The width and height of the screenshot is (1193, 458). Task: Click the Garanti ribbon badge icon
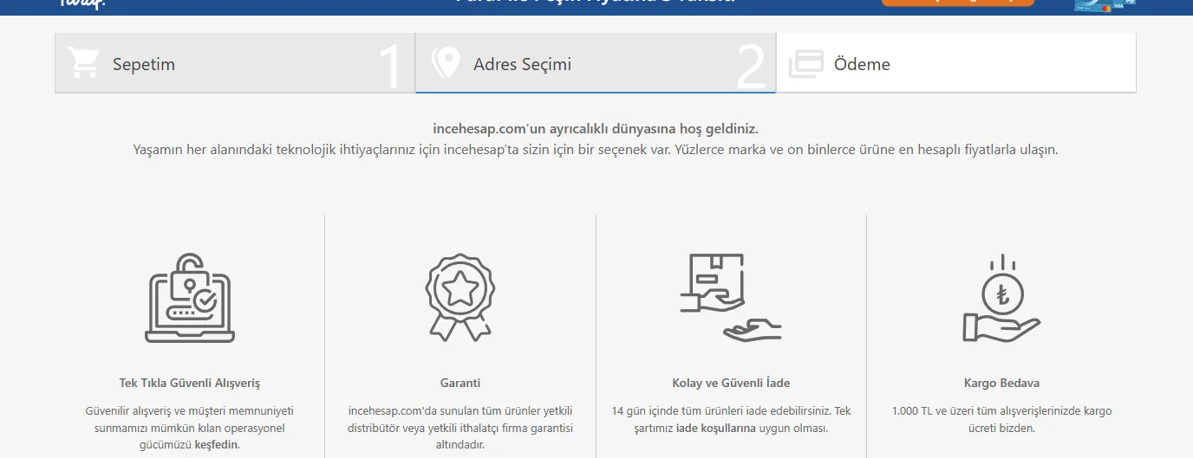tap(460, 297)
